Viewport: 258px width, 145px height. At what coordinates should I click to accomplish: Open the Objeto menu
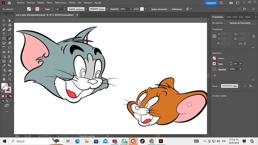coord(40,3)
